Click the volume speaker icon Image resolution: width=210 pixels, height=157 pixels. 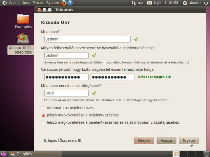tap(141, 3)
